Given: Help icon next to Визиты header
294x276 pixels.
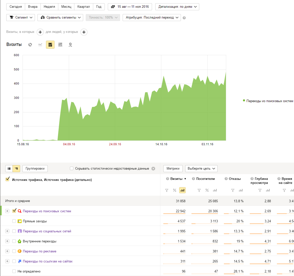Looking at the screenshot, I should click(x=167, y=179).
